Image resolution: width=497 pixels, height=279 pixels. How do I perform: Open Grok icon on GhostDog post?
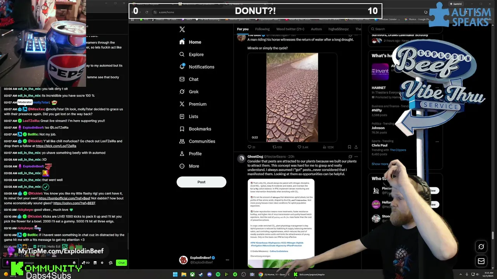pyautogui.click(x=350, y=157)
